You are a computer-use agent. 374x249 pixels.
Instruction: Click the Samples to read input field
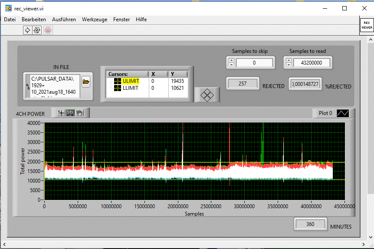point(312,63)
